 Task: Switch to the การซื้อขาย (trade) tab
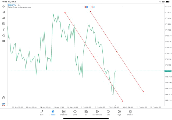click(64, 112)
